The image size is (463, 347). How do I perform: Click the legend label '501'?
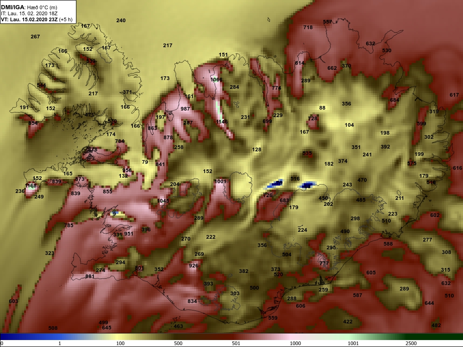click(236, 343)
